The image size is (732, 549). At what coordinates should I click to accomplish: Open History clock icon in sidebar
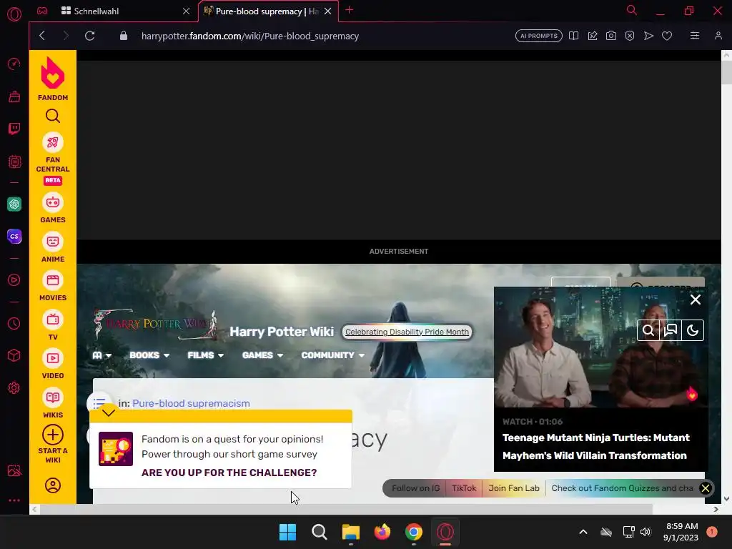14,323
